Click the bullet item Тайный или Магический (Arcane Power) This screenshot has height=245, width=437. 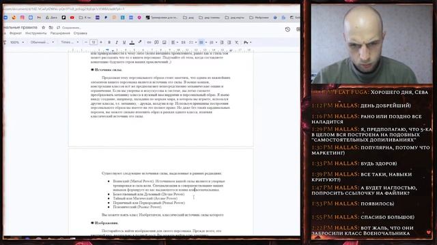[x=145, y=198]
